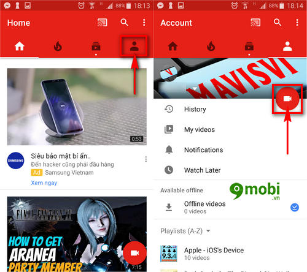Tap the Notifications bell icon
The image size is (307, 272).
point(169,149)
